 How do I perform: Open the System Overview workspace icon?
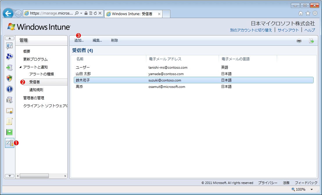pos(10,46)
